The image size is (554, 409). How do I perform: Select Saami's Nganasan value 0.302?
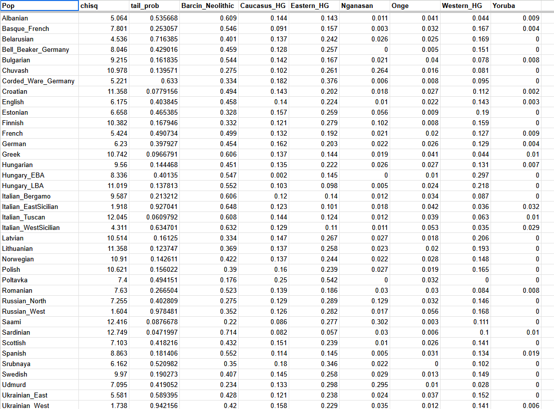point(380,322)
